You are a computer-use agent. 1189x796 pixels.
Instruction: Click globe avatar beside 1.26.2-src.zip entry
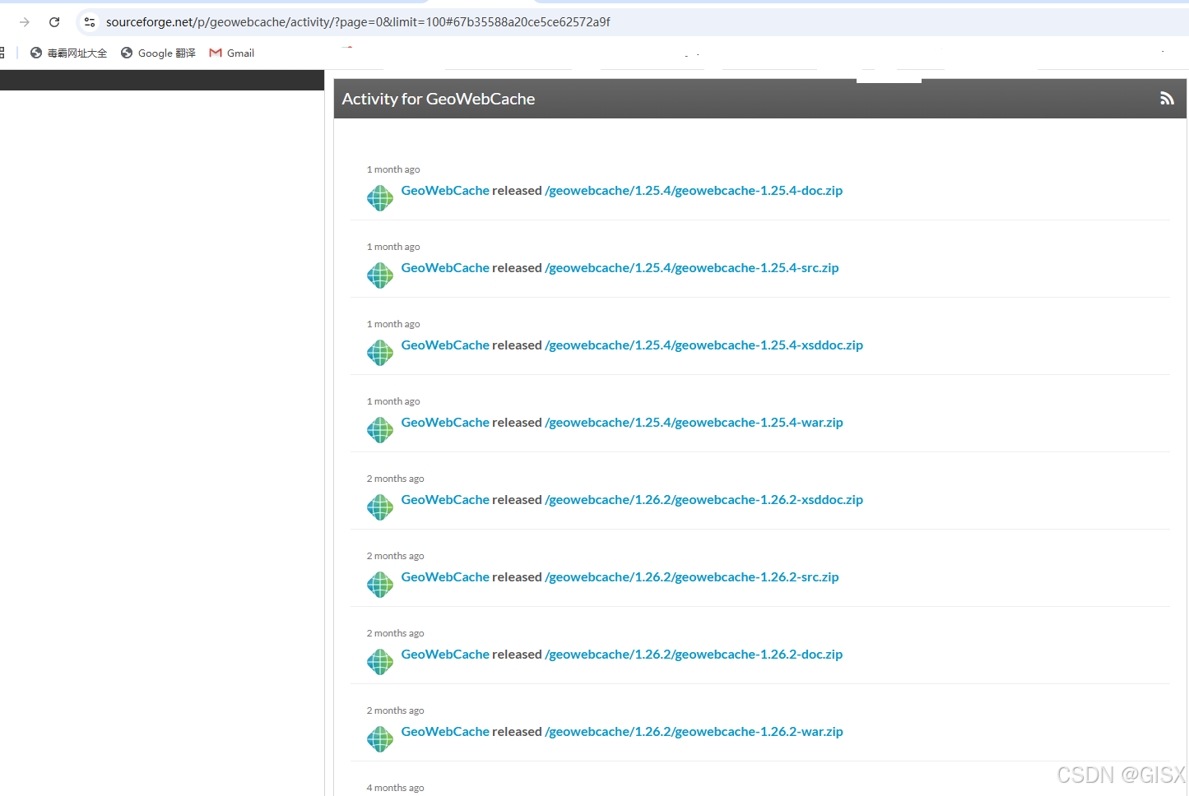[380, 585]
